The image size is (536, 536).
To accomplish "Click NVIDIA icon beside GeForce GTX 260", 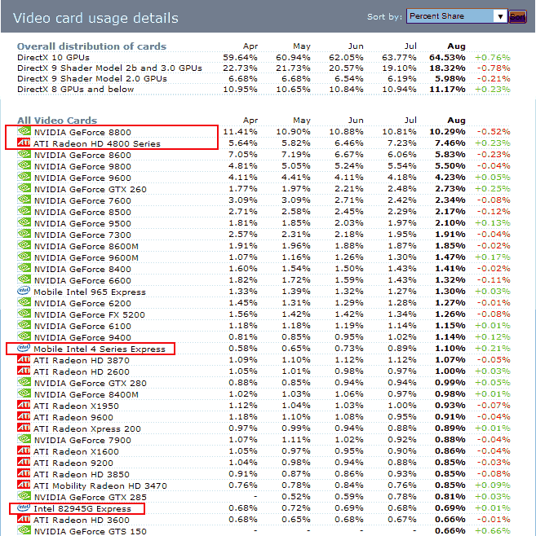I will (24, 188).
